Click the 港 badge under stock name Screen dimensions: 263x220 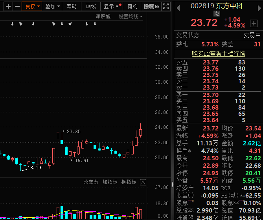217,13
